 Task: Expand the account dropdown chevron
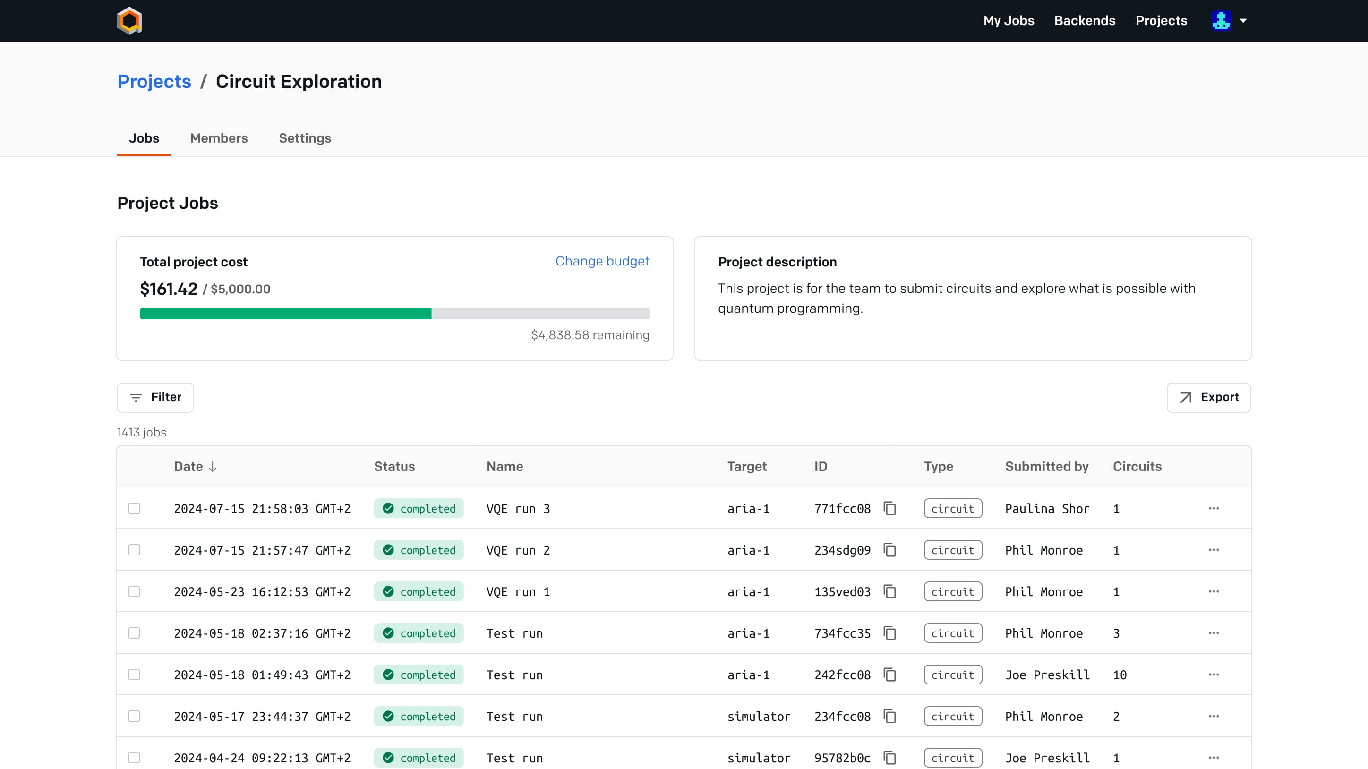pos(1243,20)
